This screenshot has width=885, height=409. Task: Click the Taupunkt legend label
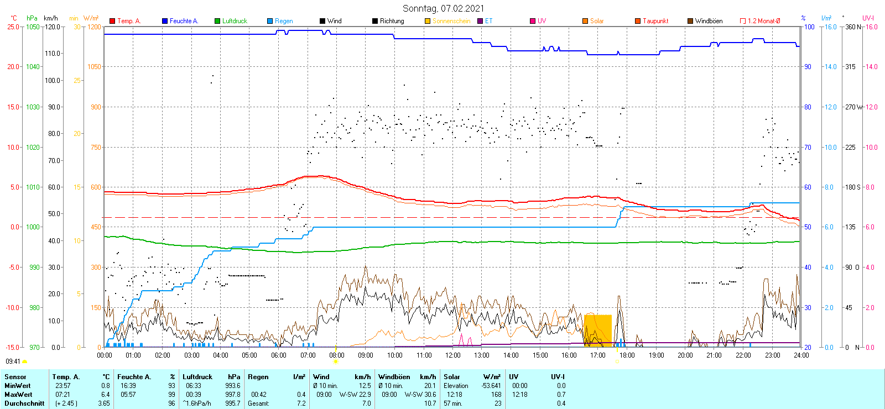pyautogui.click(x=655, y=21)
